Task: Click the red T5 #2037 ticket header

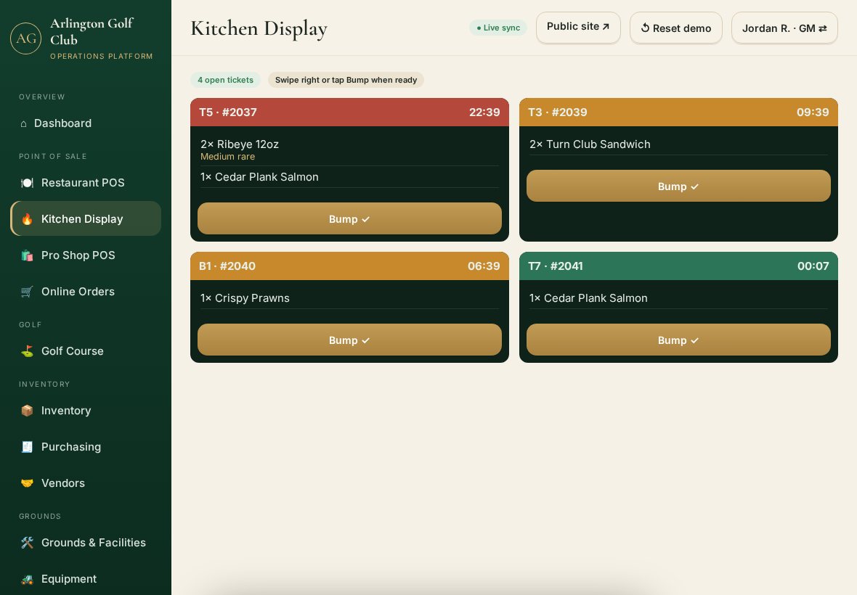Action: (349, 112)
